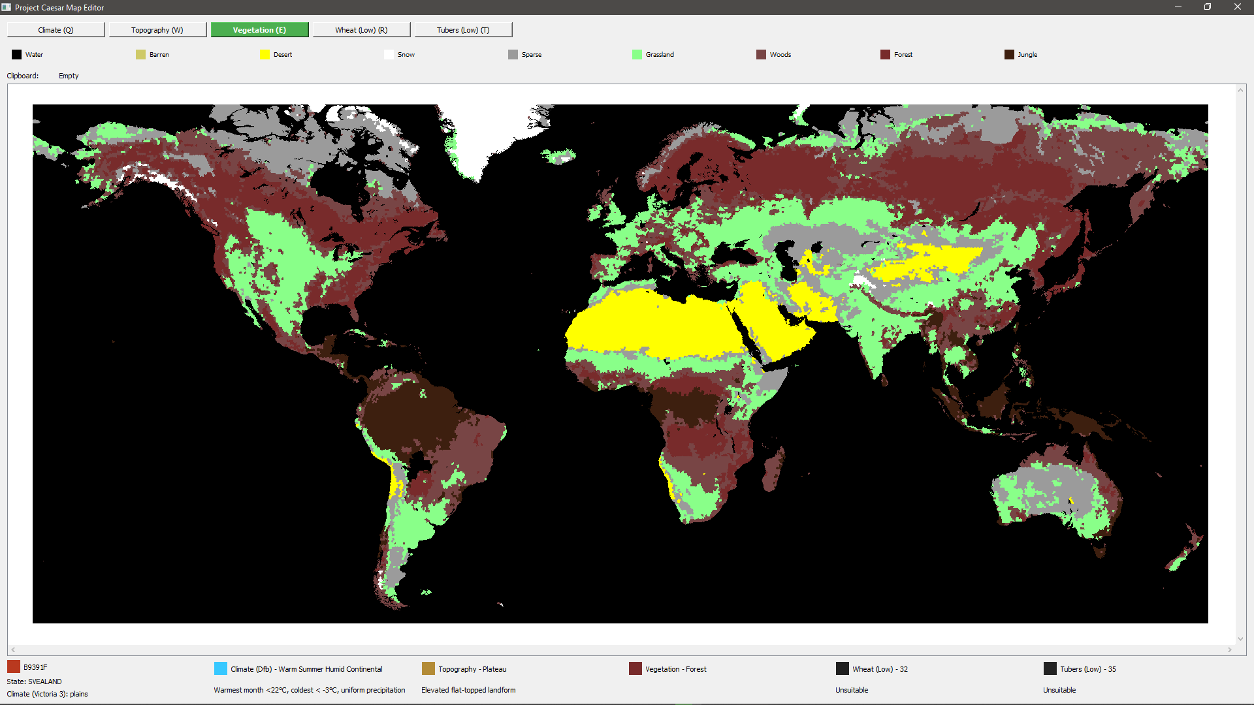Minimize the Map Editor window
The image size is (1254, 705).
(x=1178, y=7)
